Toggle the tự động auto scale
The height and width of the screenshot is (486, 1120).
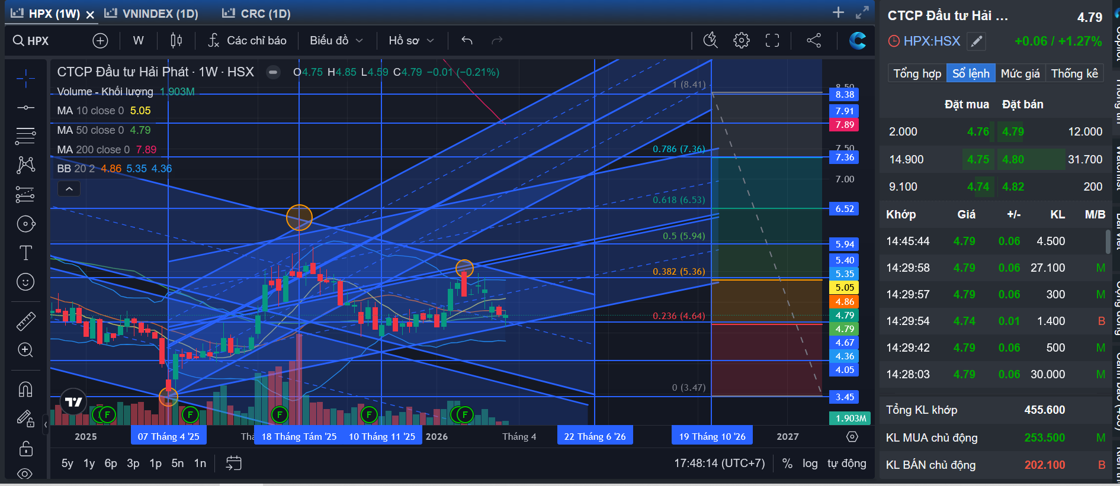(847, 464)
